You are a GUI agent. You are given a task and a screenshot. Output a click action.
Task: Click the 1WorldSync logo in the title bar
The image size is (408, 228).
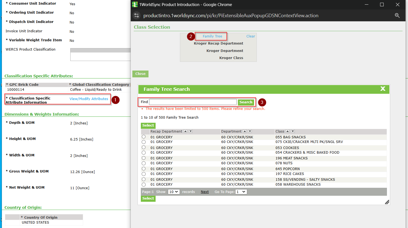click(x=134, y=4)
